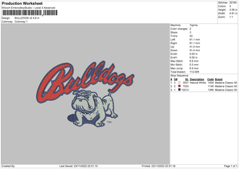Click the Natural White color swatch

click(179, 83)
